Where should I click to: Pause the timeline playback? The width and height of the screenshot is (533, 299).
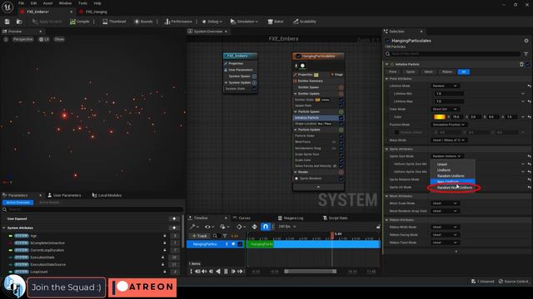pyautogui.click(x=226, y=272)
